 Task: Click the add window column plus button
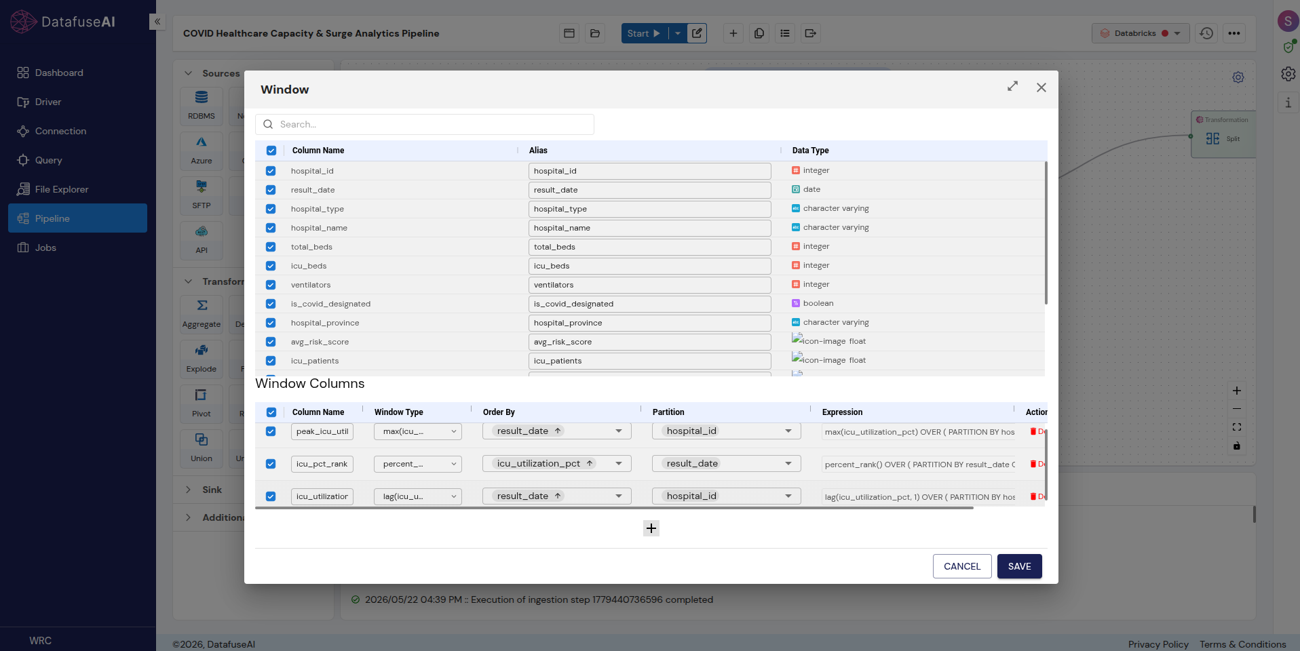651,528
